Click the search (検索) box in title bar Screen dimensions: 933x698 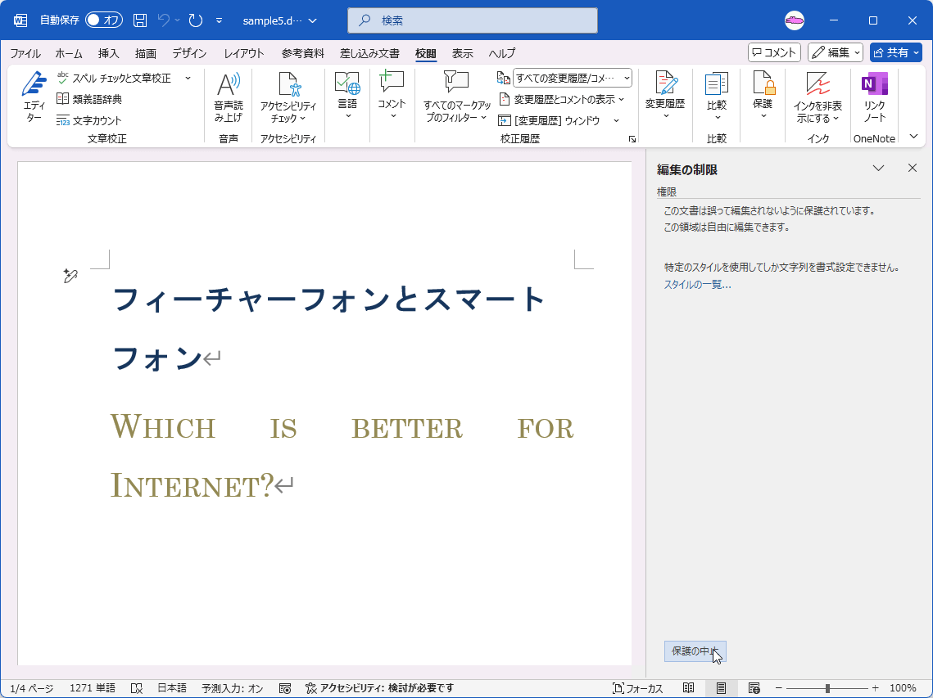(x=473, y=20)
